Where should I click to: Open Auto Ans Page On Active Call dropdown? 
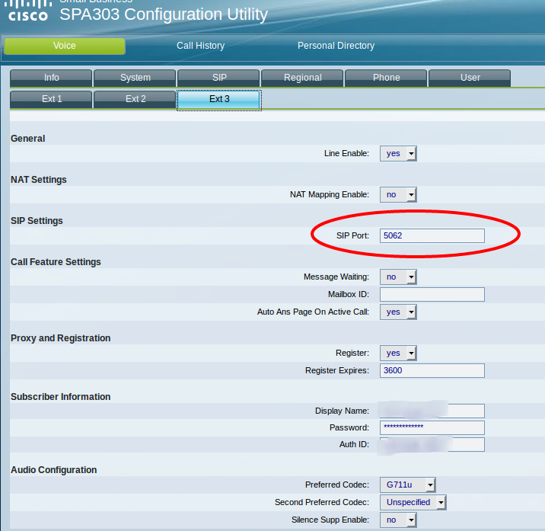(x=398, y=312)
